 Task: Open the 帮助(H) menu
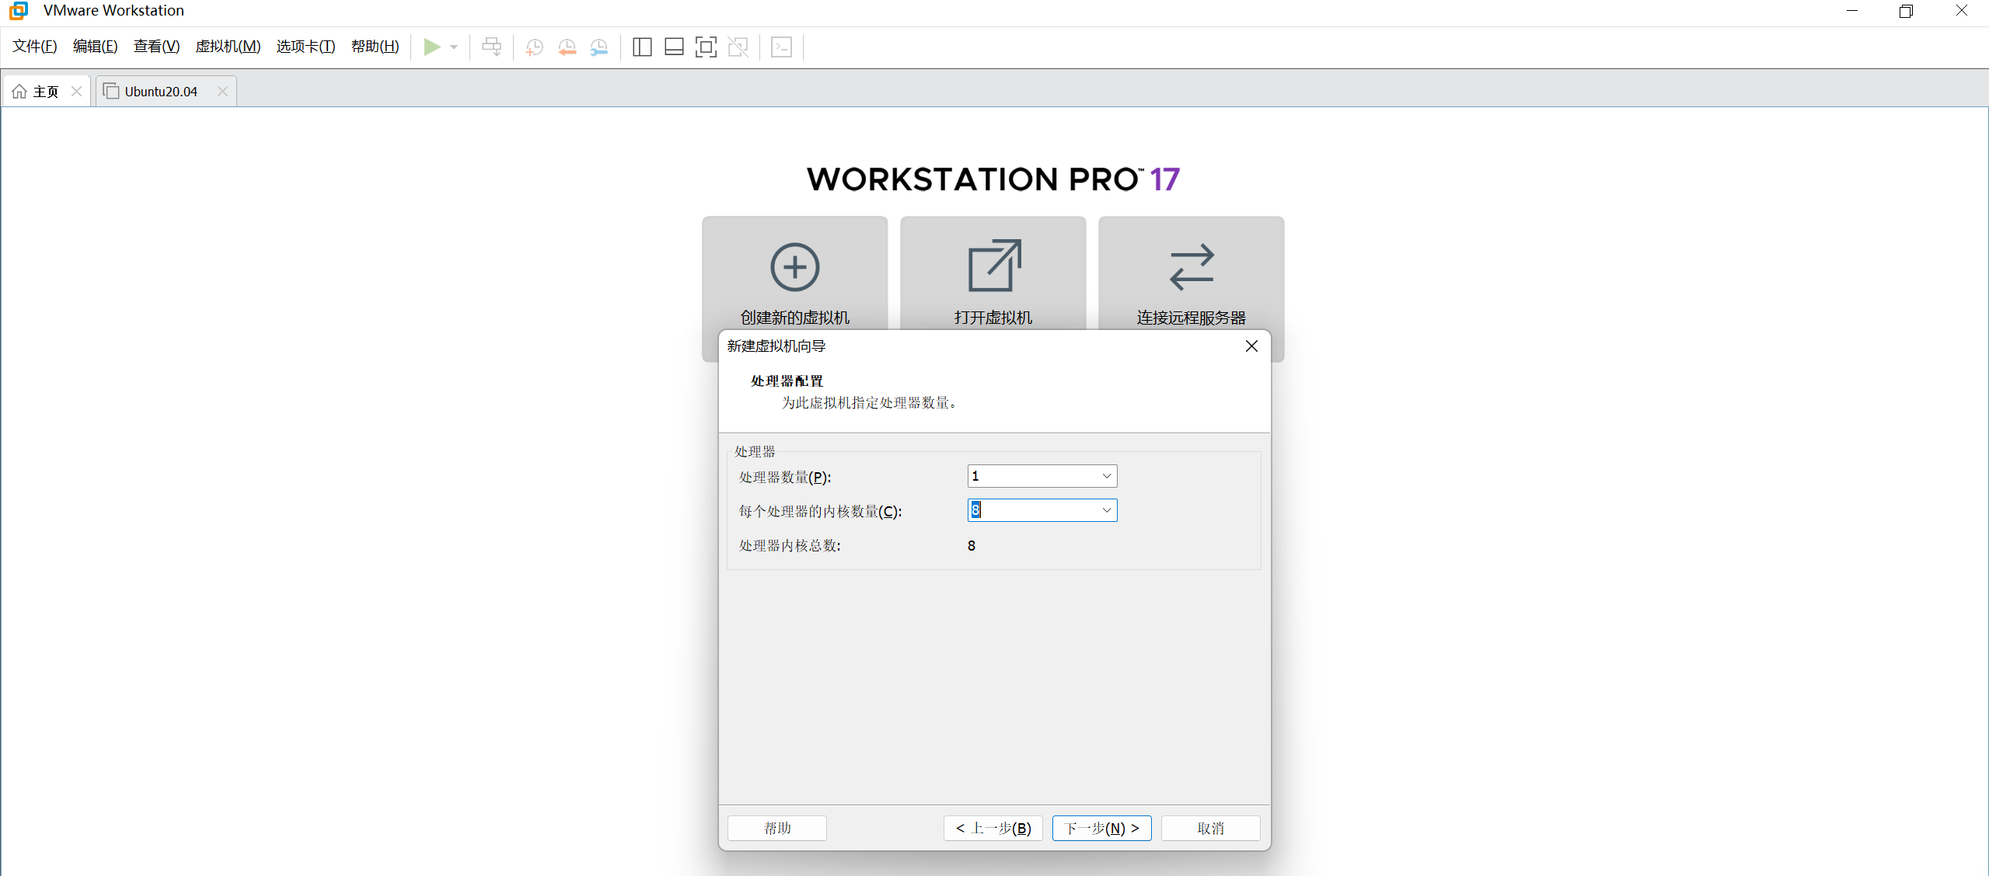point(375,47)
